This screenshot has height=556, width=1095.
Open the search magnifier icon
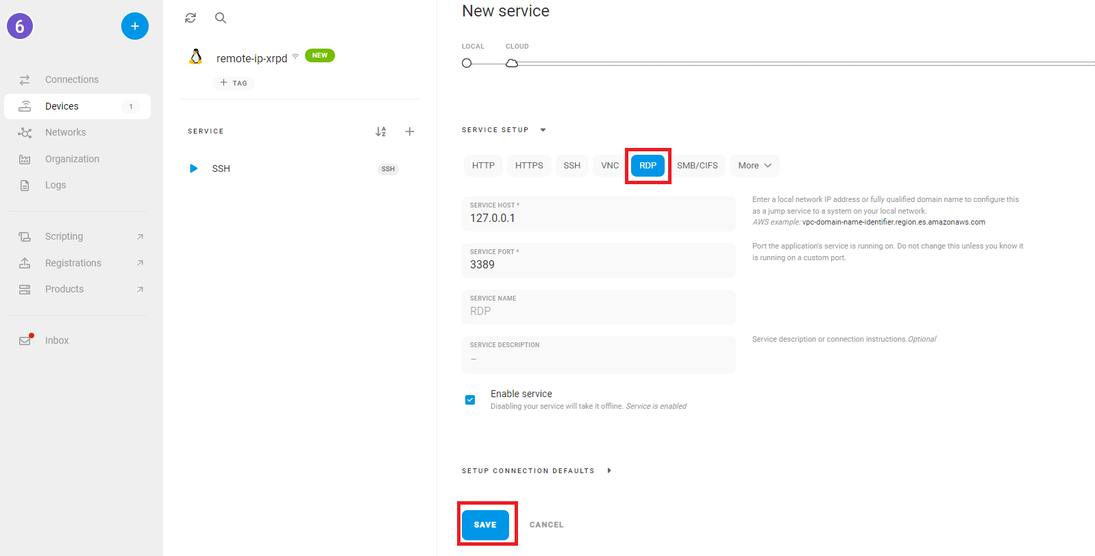(x=221, y=18)
